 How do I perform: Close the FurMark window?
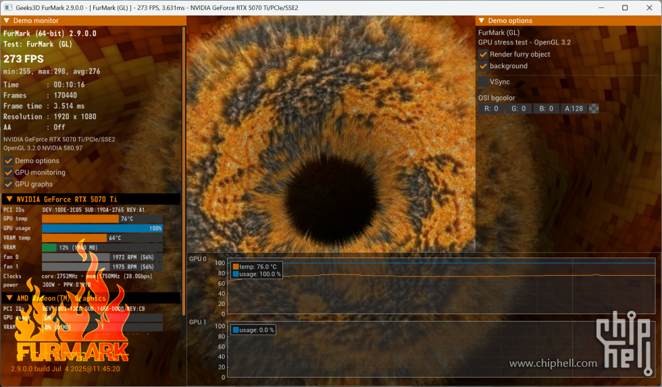pos(649,7)
